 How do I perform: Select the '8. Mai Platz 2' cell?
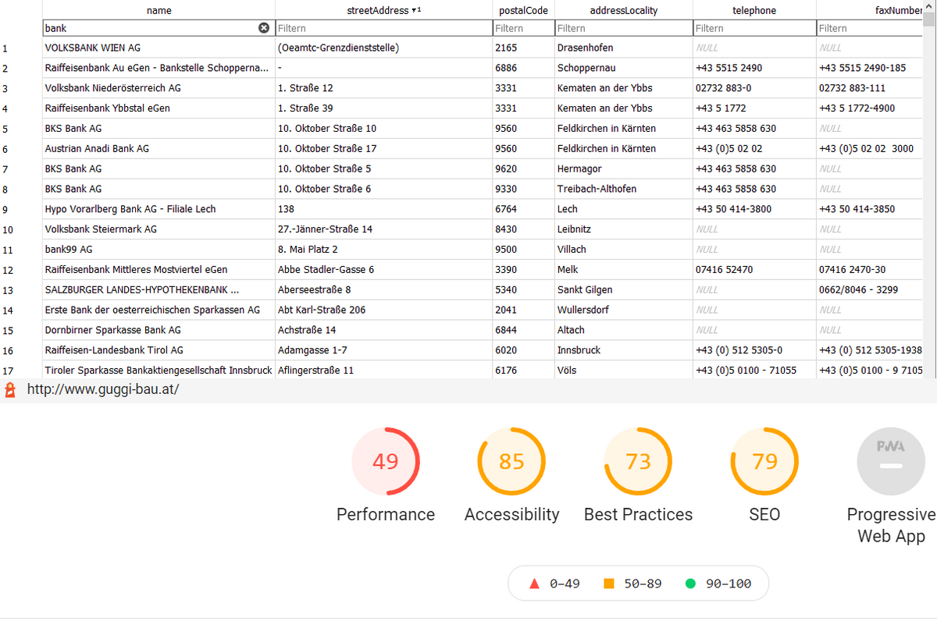click(383, 250)
